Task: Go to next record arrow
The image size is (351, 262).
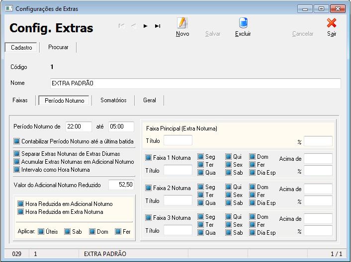Action: 146,26
